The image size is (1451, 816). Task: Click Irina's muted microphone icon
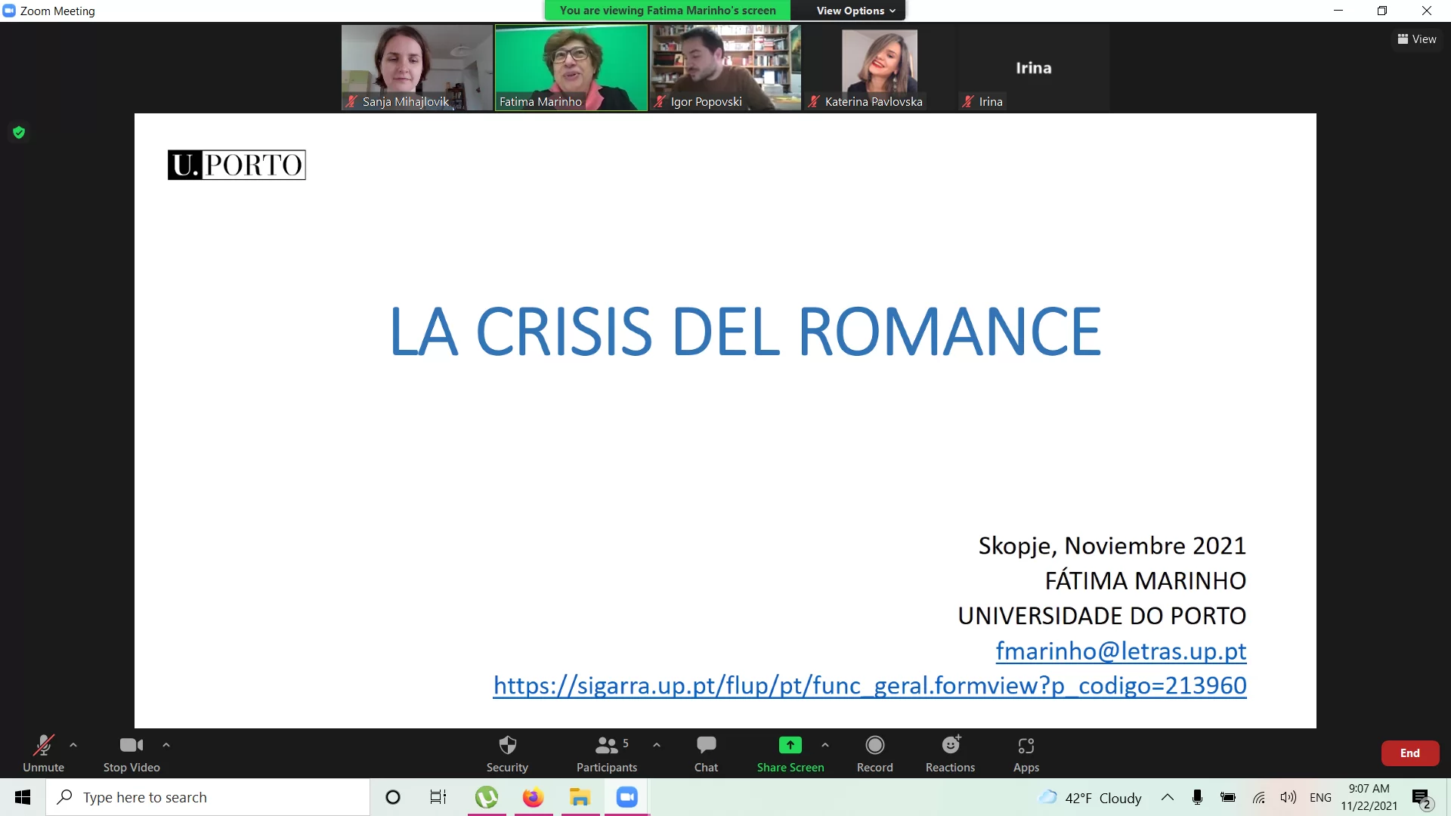coord(968,101)
